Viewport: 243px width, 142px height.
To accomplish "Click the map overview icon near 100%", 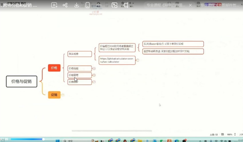I will (222, 134).
